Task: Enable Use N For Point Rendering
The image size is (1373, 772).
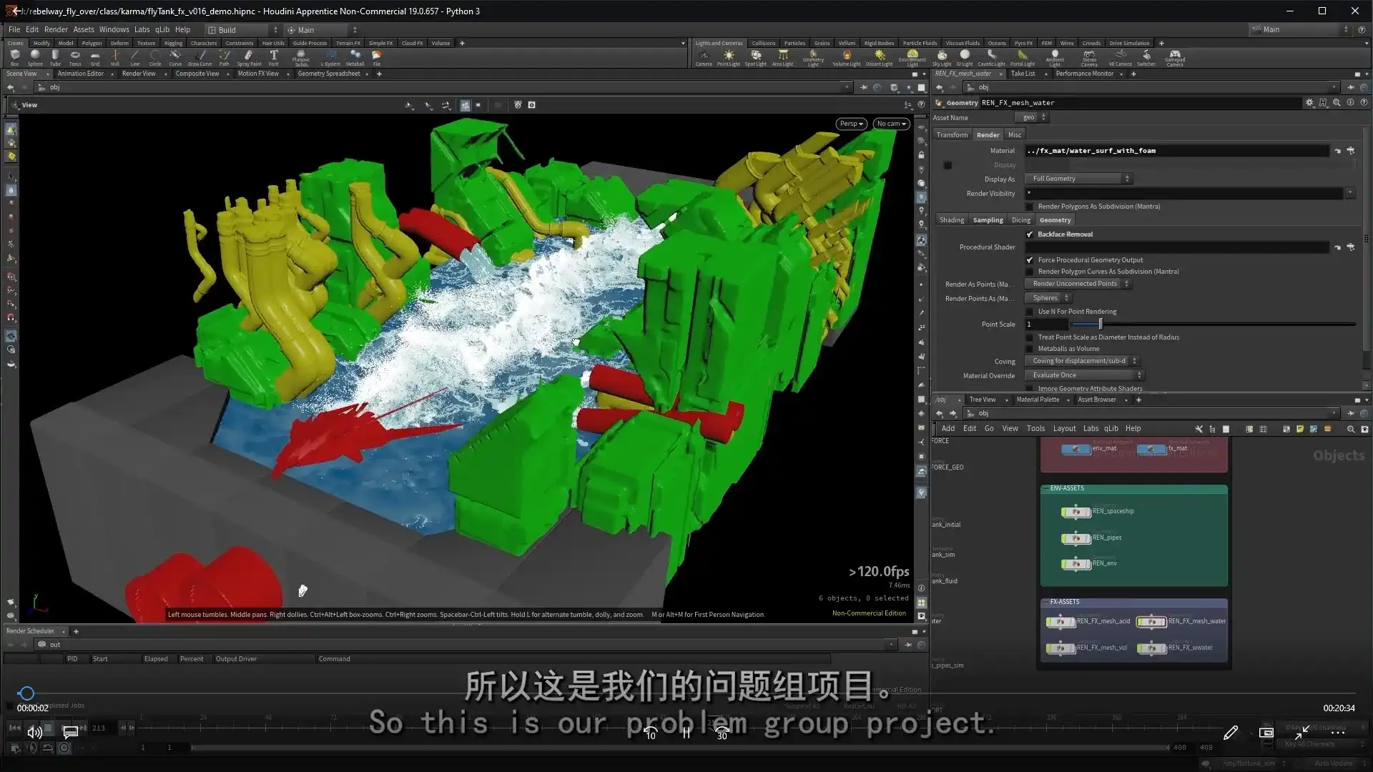Action: (1030, 311)
